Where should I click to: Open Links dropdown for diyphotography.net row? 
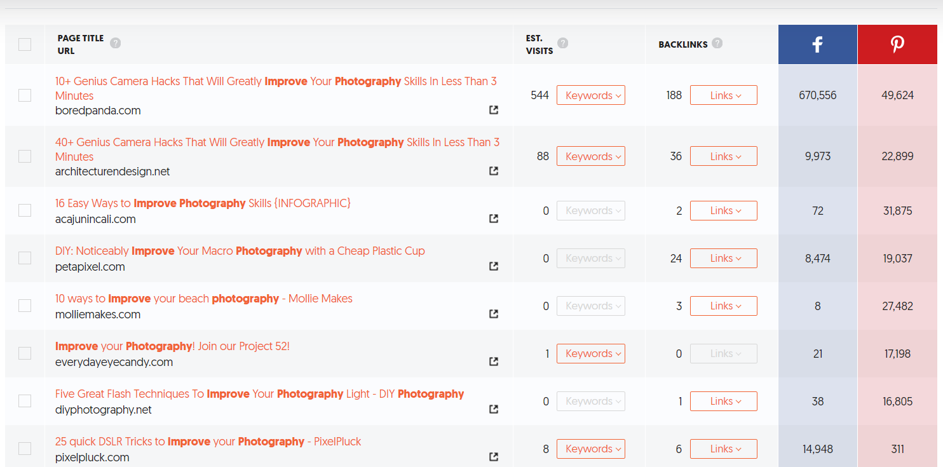point(723,401)
